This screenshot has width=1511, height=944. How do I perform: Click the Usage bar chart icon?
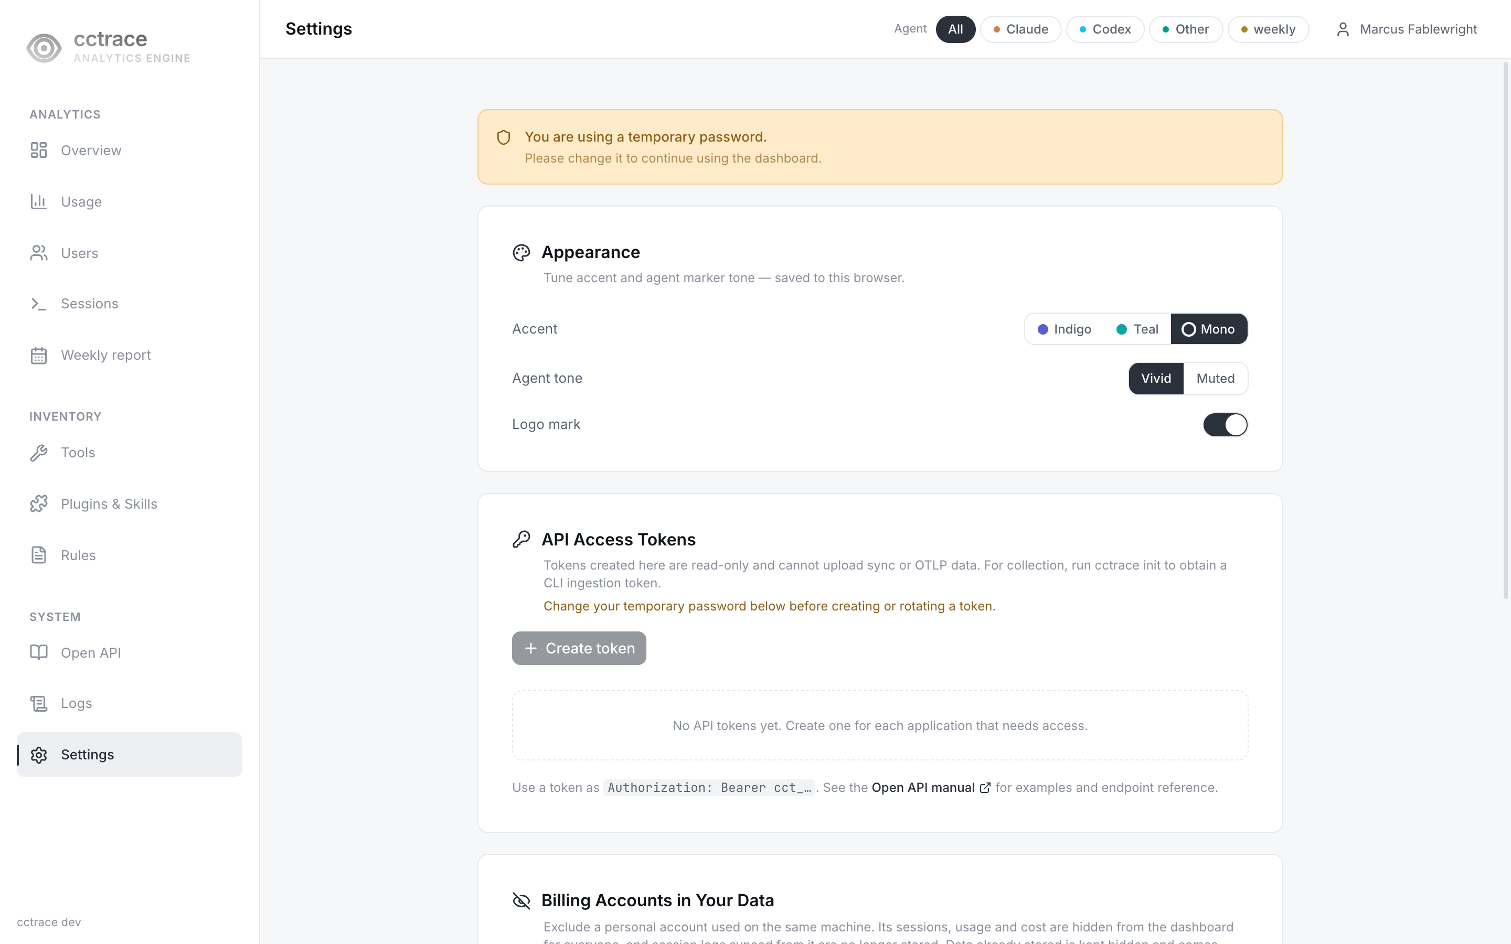pyautogui.click(x=39, y=201)
